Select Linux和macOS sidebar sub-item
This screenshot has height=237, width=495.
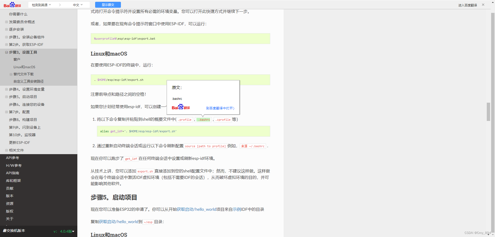(24, 67)
